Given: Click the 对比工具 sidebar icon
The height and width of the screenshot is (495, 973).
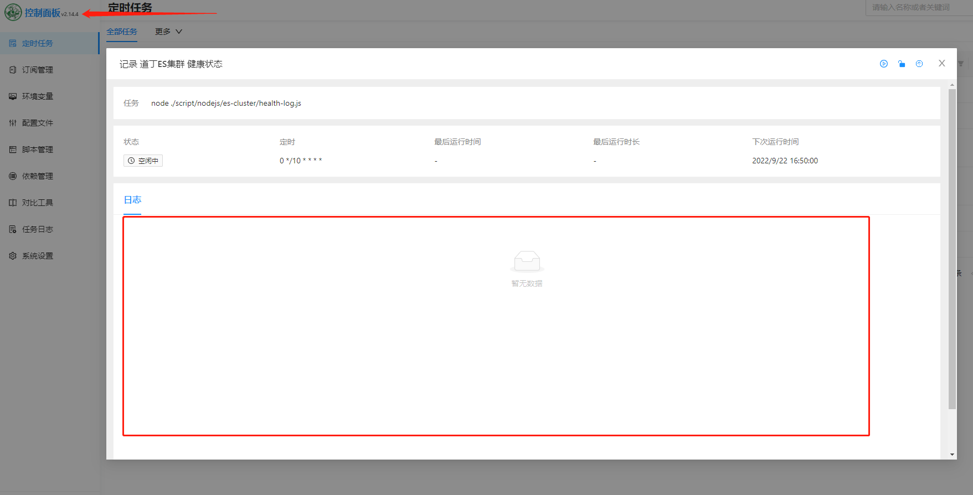Looking at the screenshot, I should [x=13, y=203].
